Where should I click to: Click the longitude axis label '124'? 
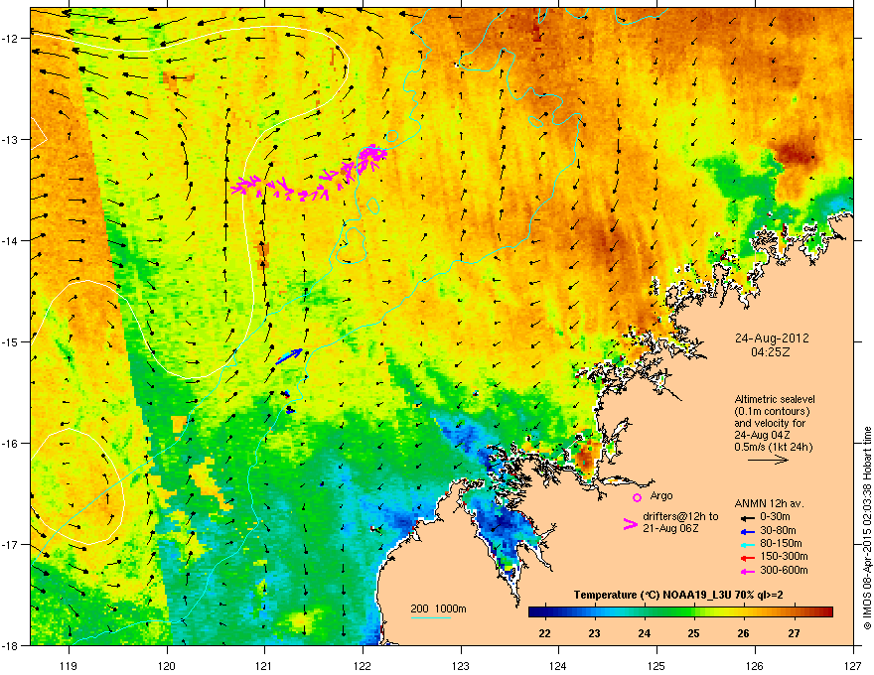558,665
